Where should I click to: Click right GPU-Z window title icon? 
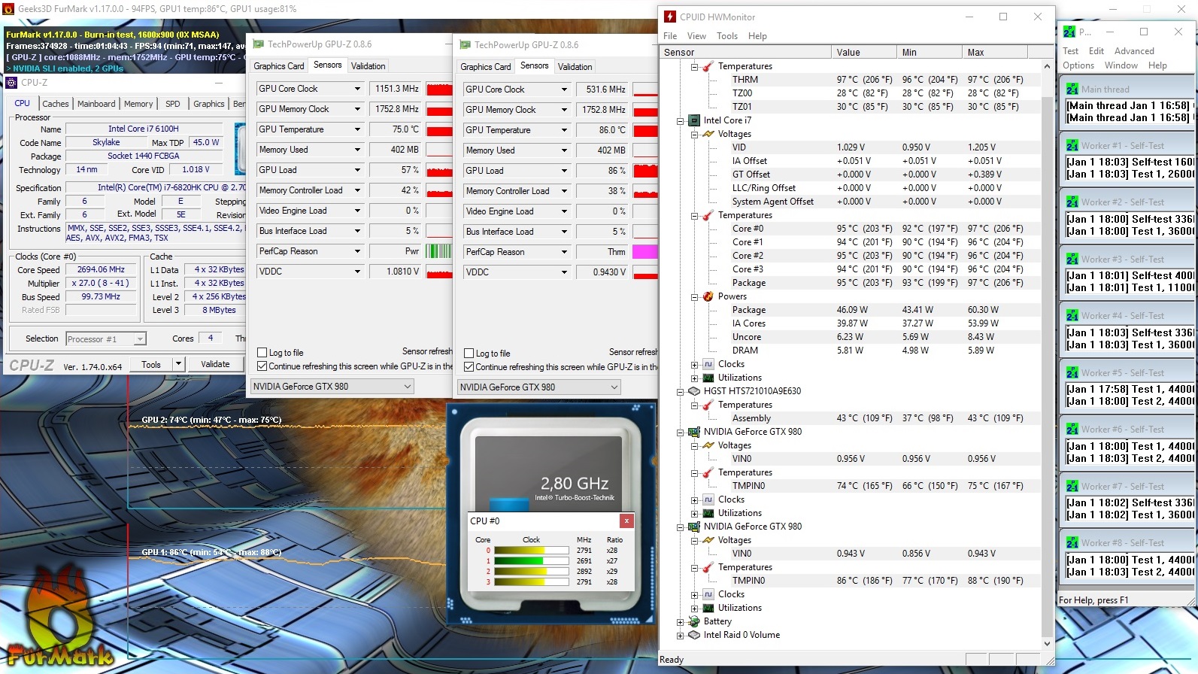click(x=466, y=45)
